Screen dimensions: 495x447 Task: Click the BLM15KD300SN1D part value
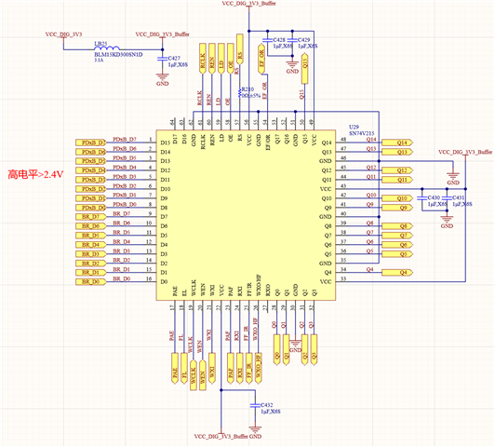[x=118, y=55]
